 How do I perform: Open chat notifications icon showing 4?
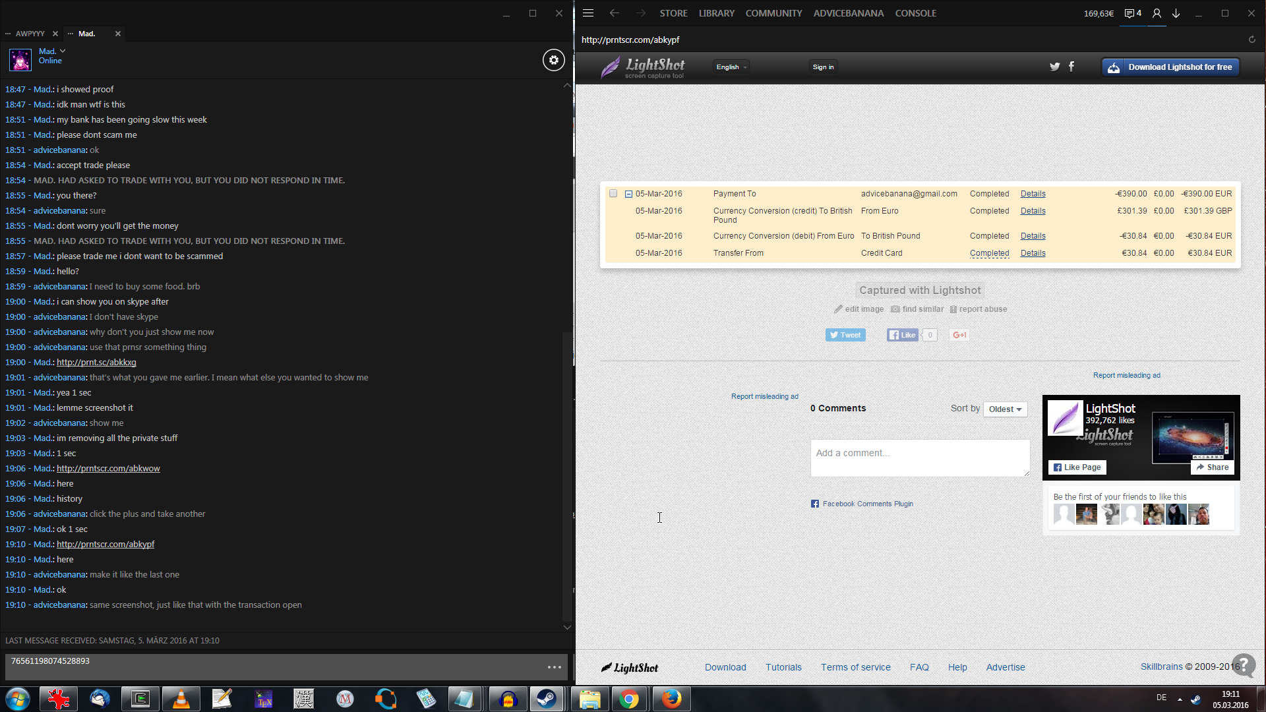click(x=1132, y=13)
